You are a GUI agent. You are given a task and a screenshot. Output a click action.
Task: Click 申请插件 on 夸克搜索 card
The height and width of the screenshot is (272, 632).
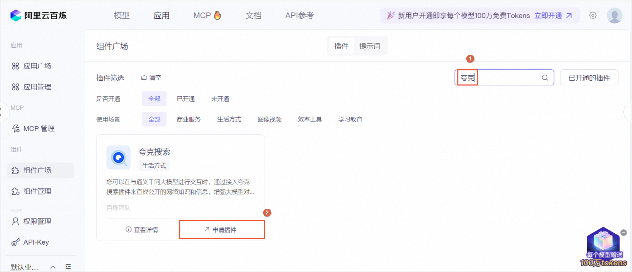click(x=222, y=230)
